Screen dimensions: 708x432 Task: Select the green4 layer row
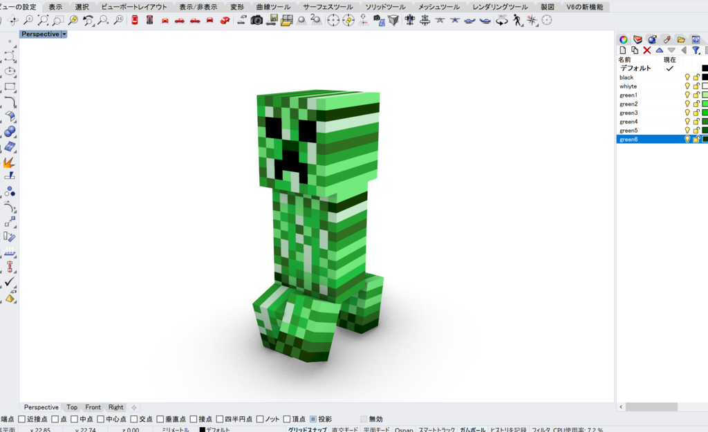(x=662, y=122)
